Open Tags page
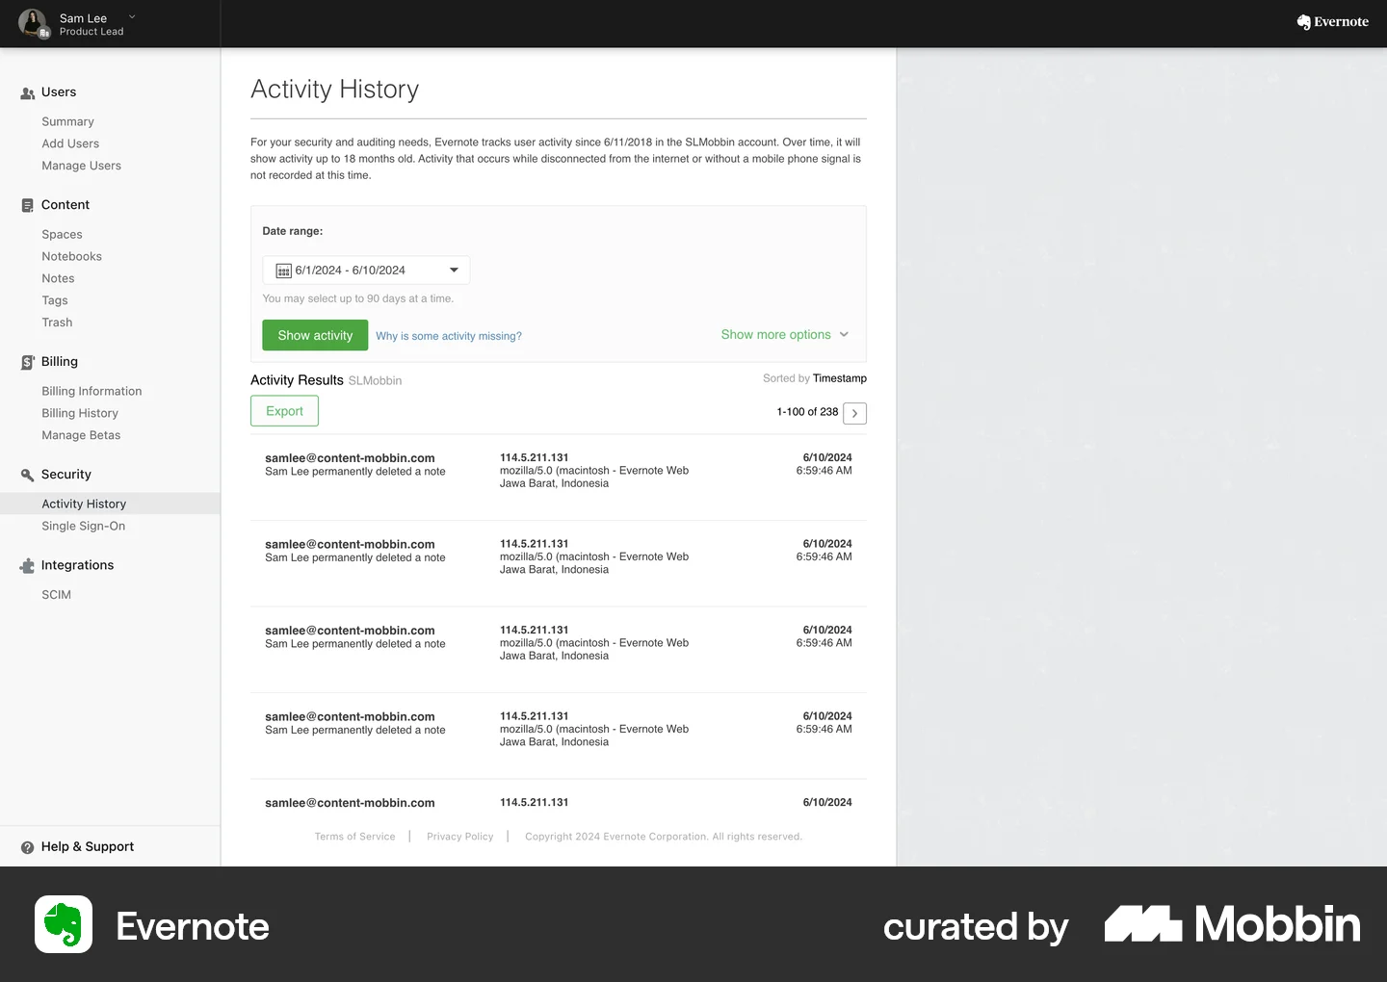 click(x=55, y=301)
